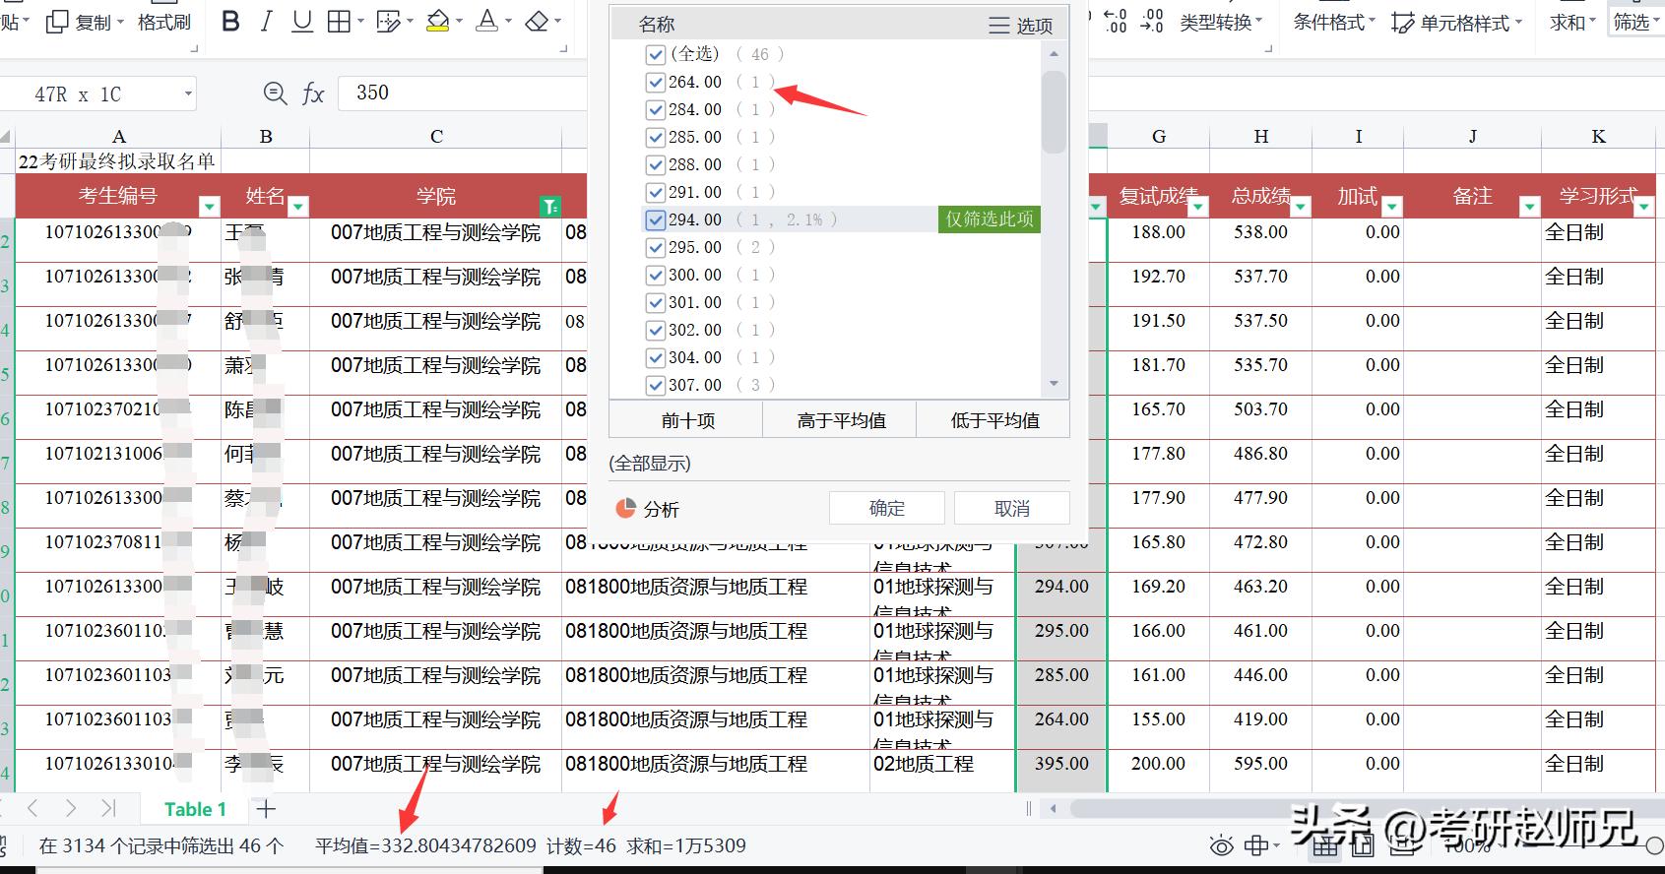Select the Table 1 sheet tab

tap(195, 809)
